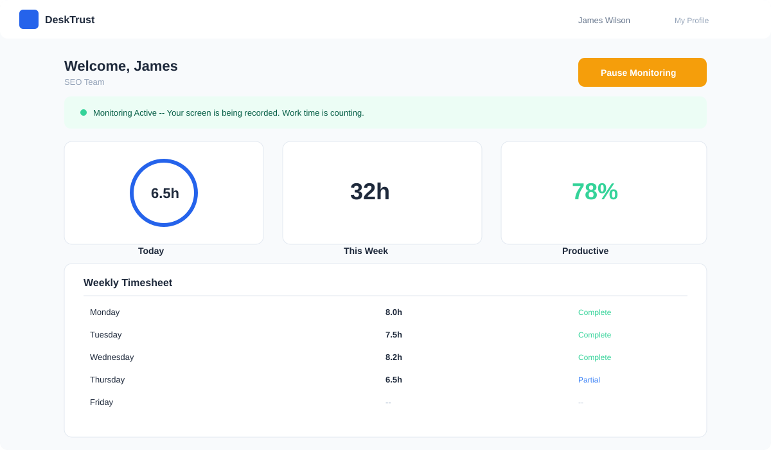Screen dimensions: 771x450
Task: Open the My Profile link
Action: click(691, 21)
